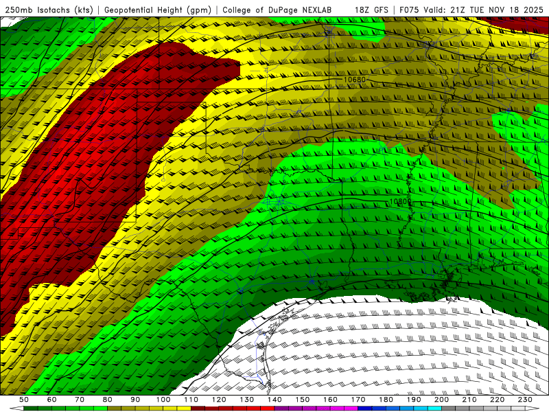Click the 120 label on the color scale

[219, 400]
